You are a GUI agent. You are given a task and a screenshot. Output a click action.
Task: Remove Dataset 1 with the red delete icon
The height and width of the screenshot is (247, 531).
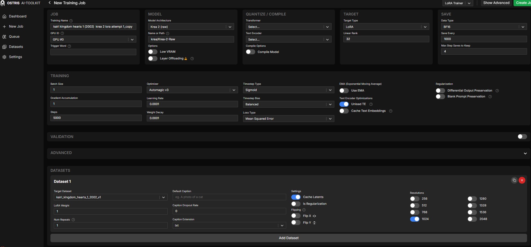(x=522, y=180)
